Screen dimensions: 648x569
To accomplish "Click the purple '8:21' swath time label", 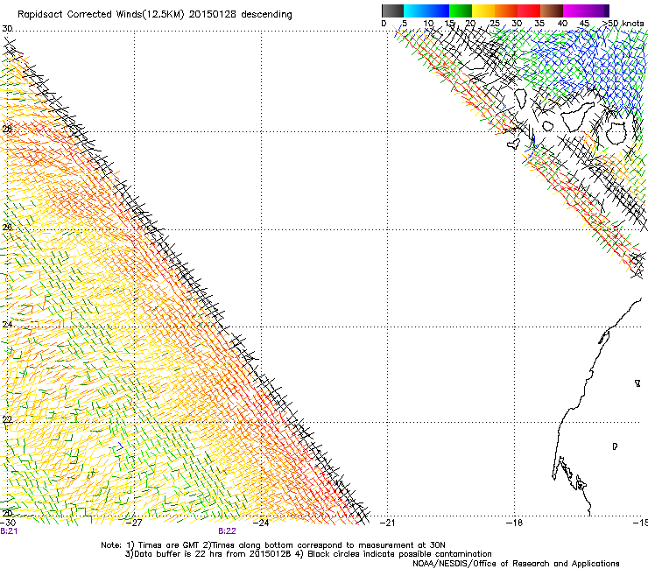I will pyautogui.click(x=9, y=531).
